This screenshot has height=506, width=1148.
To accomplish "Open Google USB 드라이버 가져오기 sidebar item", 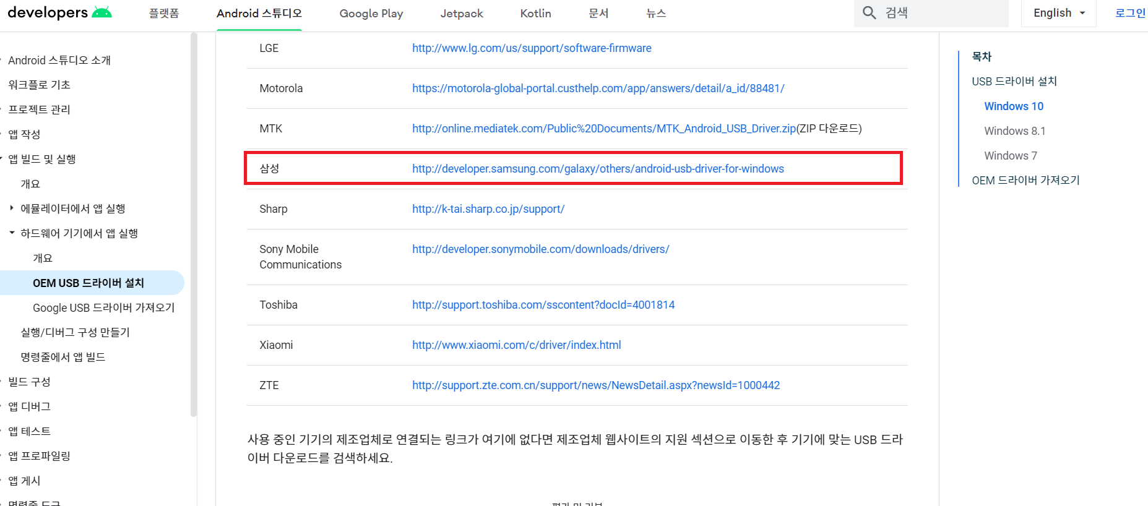I will (104, 307).
